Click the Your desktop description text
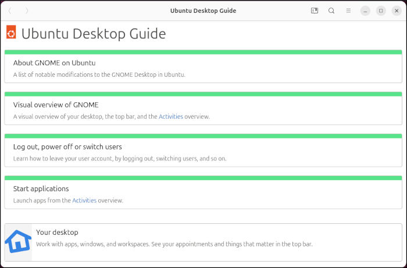The width and height of the screenshot is (407, 268). click(174, 244)
